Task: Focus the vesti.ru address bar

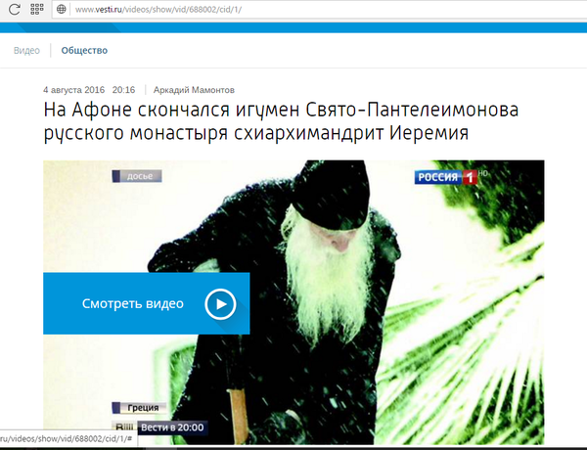Action: point(293,9)
